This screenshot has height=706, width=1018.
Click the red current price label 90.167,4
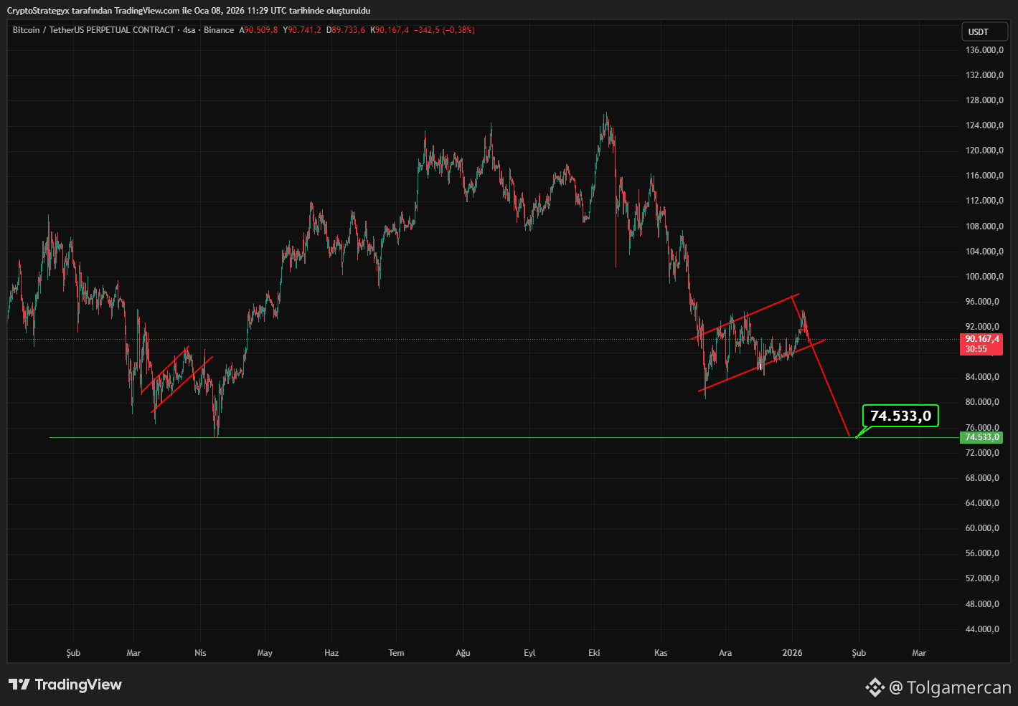tap(981, 339)
